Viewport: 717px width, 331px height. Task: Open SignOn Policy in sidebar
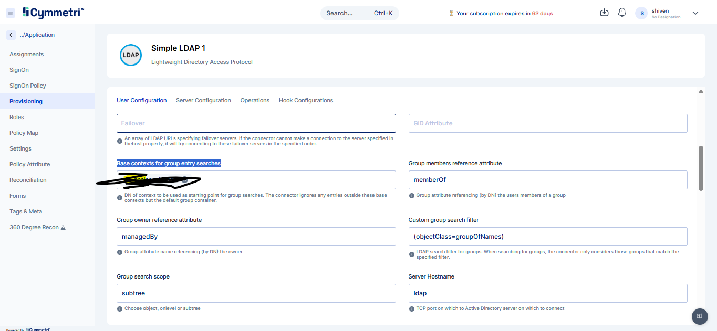click(x=47, y=86)
